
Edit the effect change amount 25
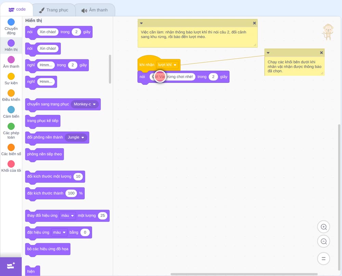(103, 215)
